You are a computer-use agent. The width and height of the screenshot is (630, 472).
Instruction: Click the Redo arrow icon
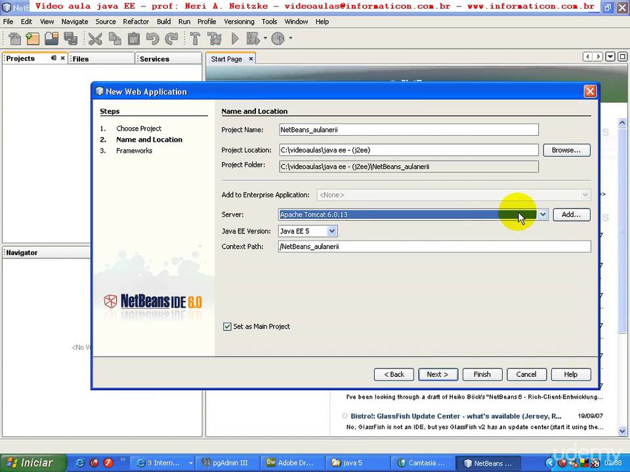[x=171, y=39]
